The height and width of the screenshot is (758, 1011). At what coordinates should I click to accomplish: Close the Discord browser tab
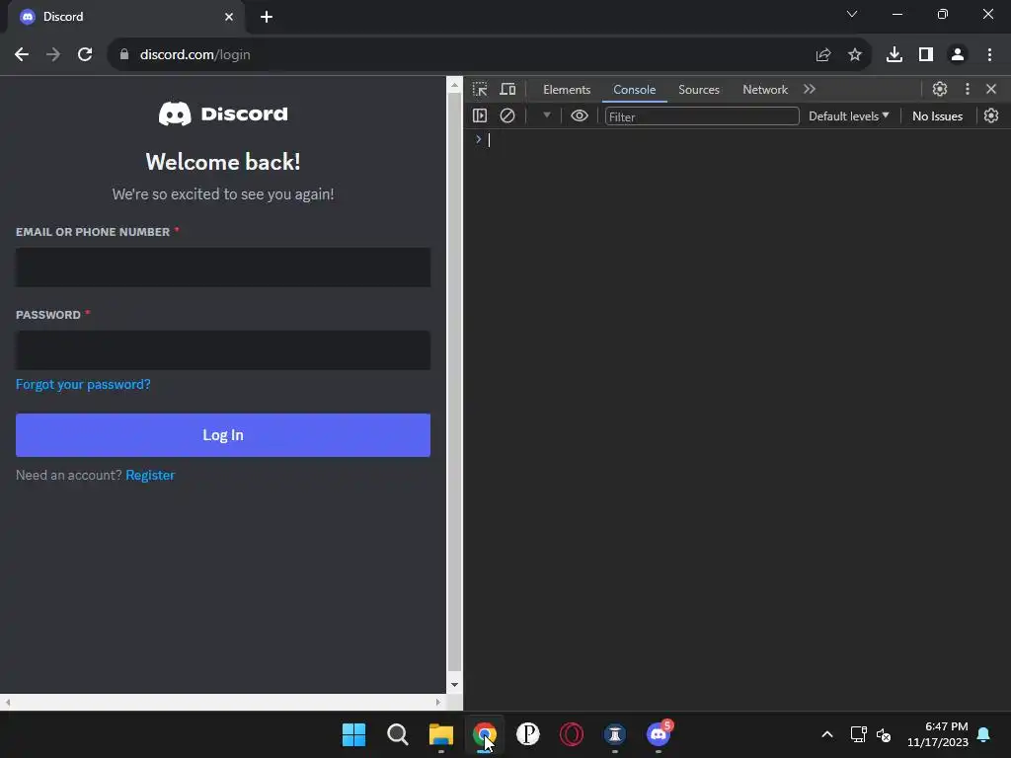pos(229,17)
